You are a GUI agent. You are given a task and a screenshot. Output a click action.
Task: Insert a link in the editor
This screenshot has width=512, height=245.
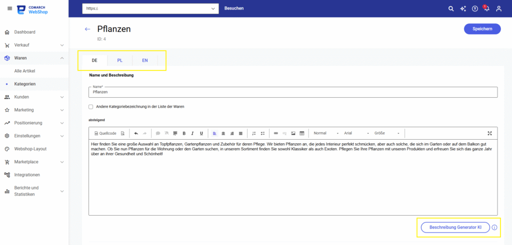[x=276, y=133]
